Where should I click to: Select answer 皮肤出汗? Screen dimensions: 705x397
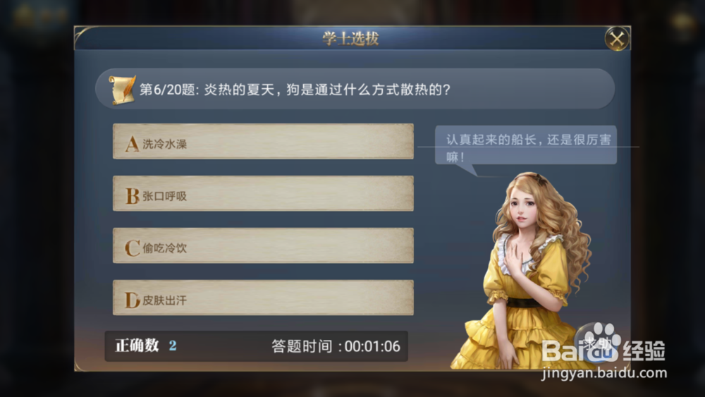click(x=263, y=298)
